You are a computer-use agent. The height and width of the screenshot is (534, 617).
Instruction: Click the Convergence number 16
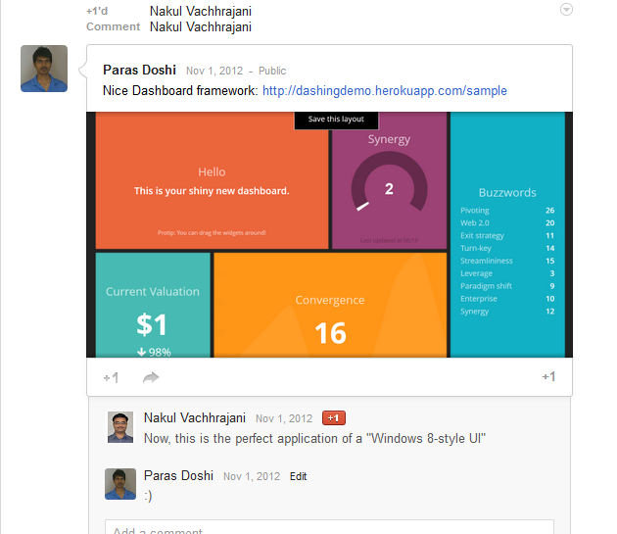tap(331, 333)
